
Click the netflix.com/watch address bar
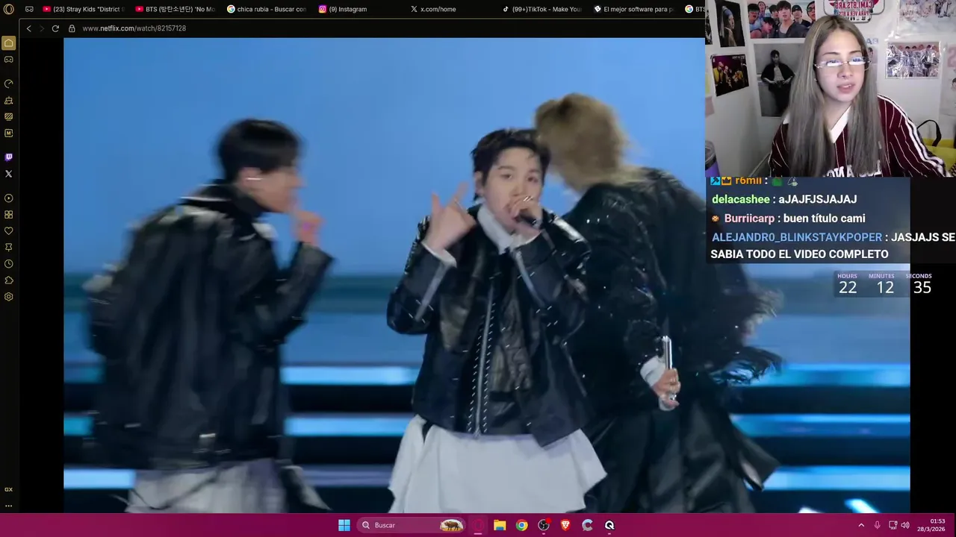coord(134,28)
